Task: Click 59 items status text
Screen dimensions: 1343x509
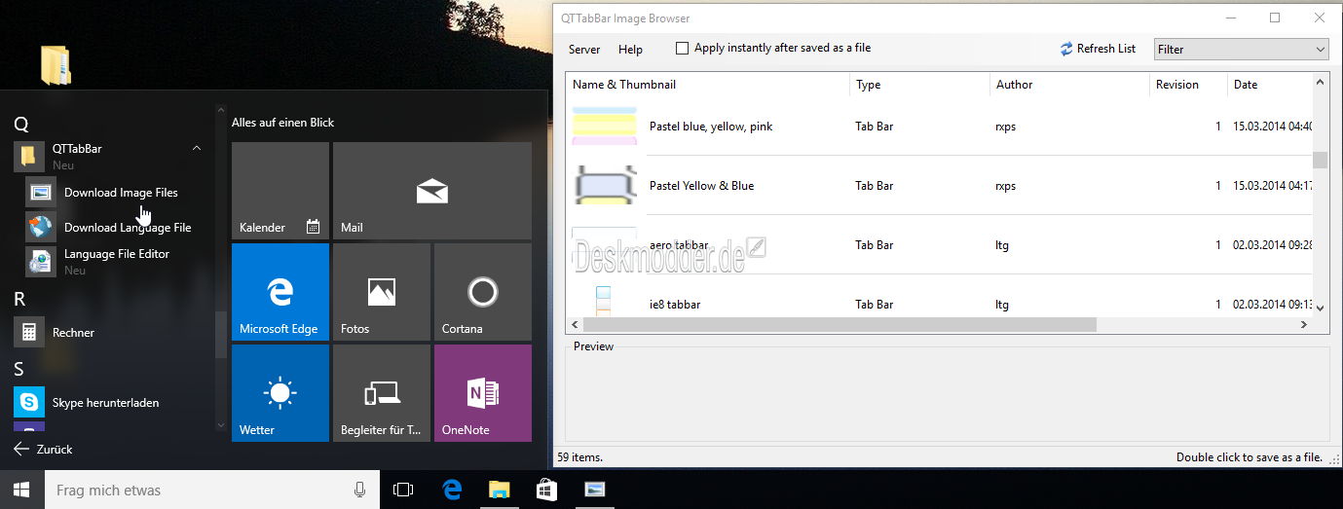Action: pyautogui.click(x=579, y=456)
